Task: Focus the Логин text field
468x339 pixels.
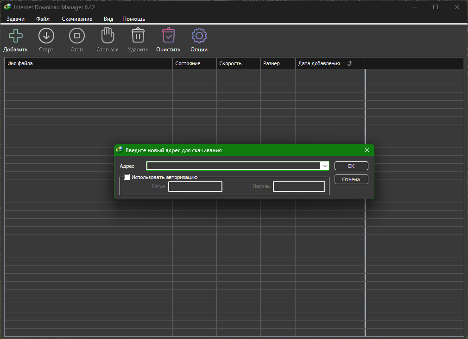Action: 195,186
